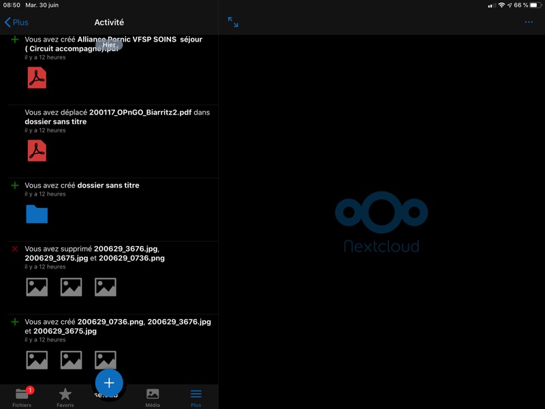545x409 pixels.
Task: Switch to the Favoris tab
Action: click(x=65, y=397)
